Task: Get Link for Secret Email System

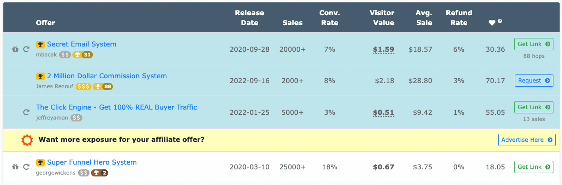Action: [x=533, y=44]
